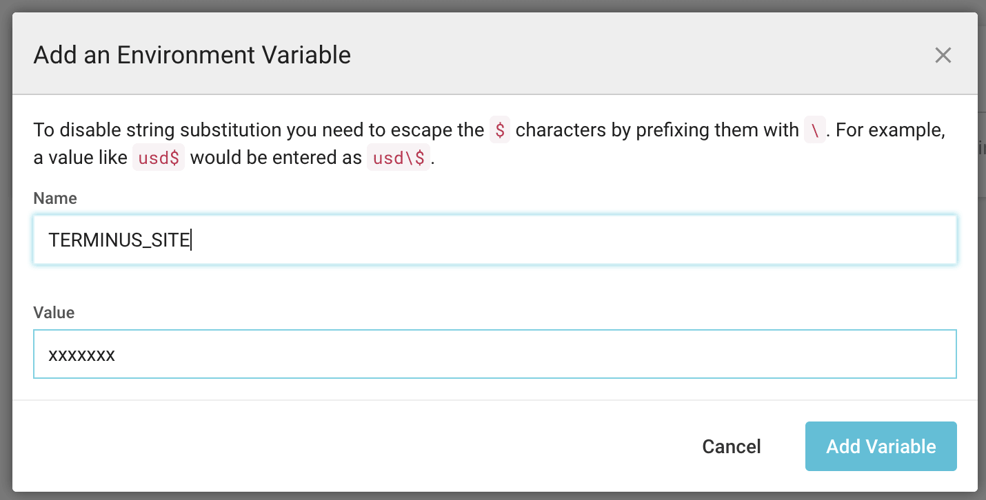
Task: Click the red backslash code snippet
Action: (x=814, y=130)
